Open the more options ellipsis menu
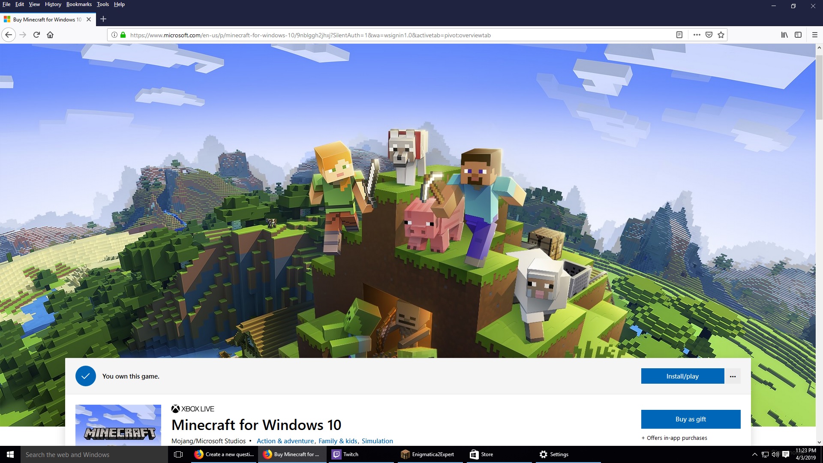Screen dimensions: 823x463 click(733, 376)
